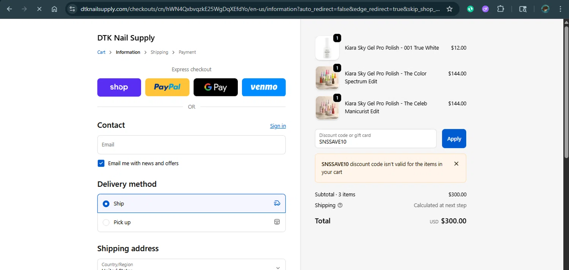Go to the browser home page
The height and width of the screenshot is (270, 569).
pos(54,9)
